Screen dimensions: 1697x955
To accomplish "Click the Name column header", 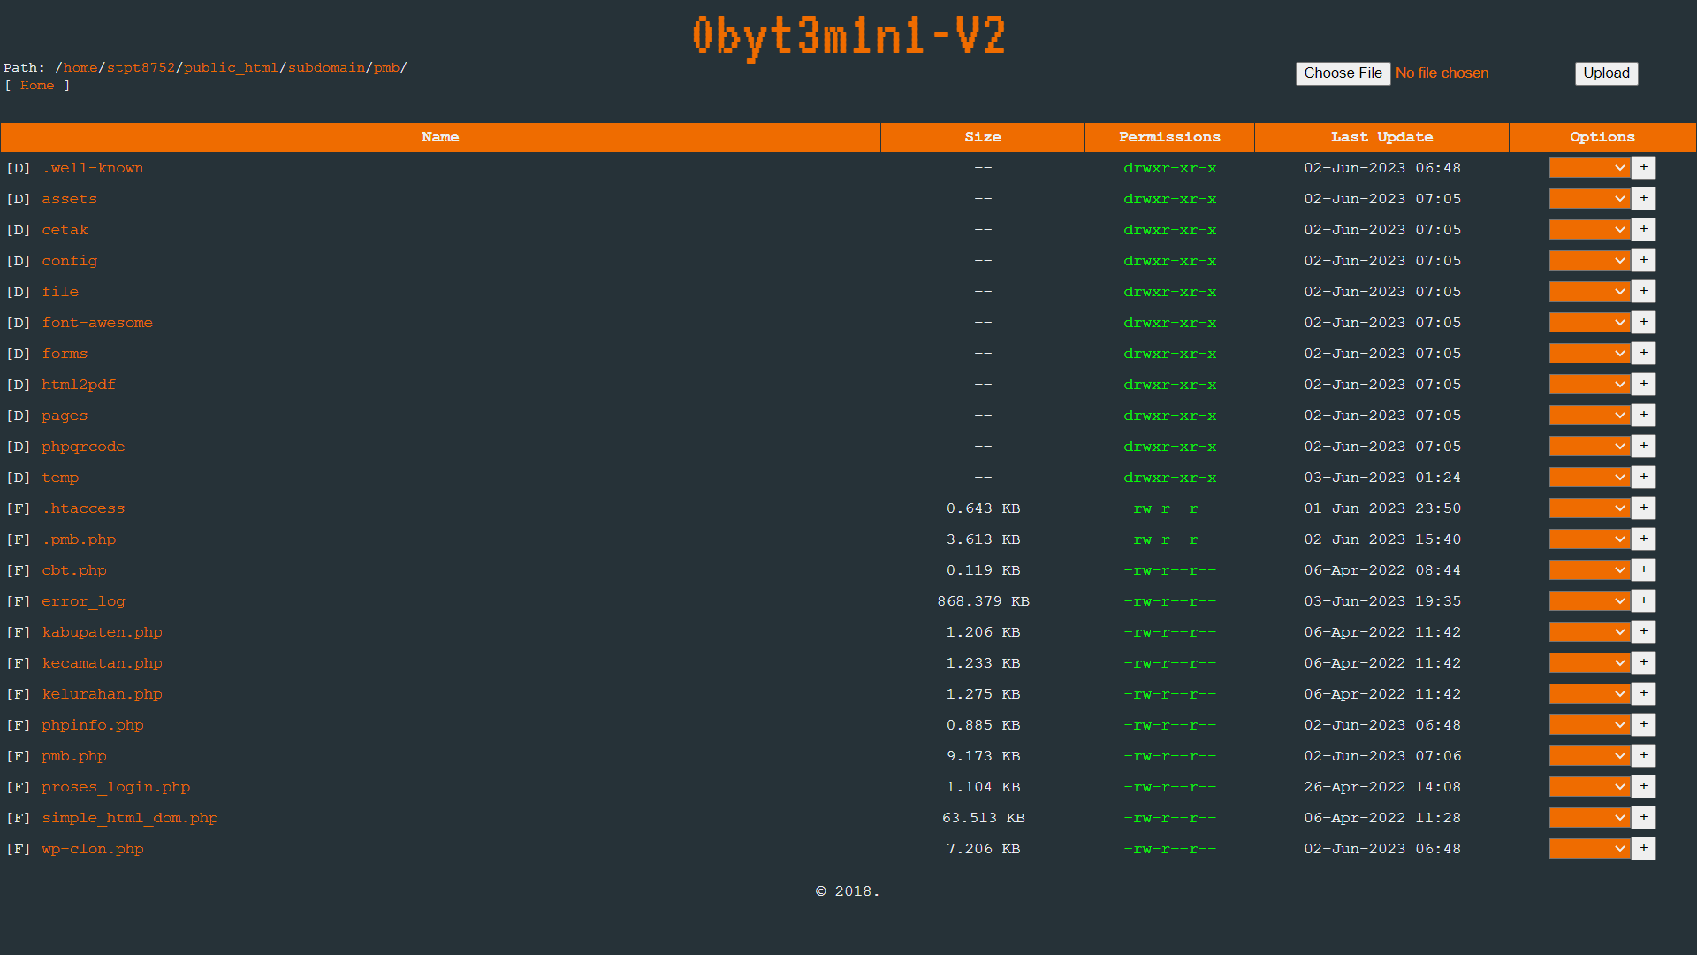I will click(440, 137).
